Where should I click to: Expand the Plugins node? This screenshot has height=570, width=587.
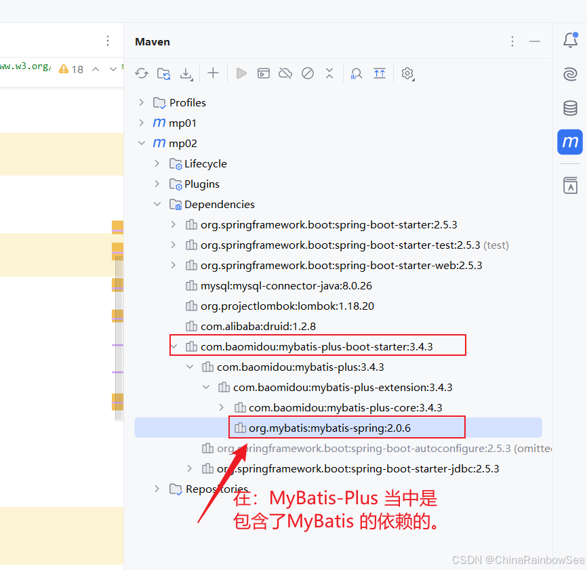pyautogui.click(x=157, y=184)
